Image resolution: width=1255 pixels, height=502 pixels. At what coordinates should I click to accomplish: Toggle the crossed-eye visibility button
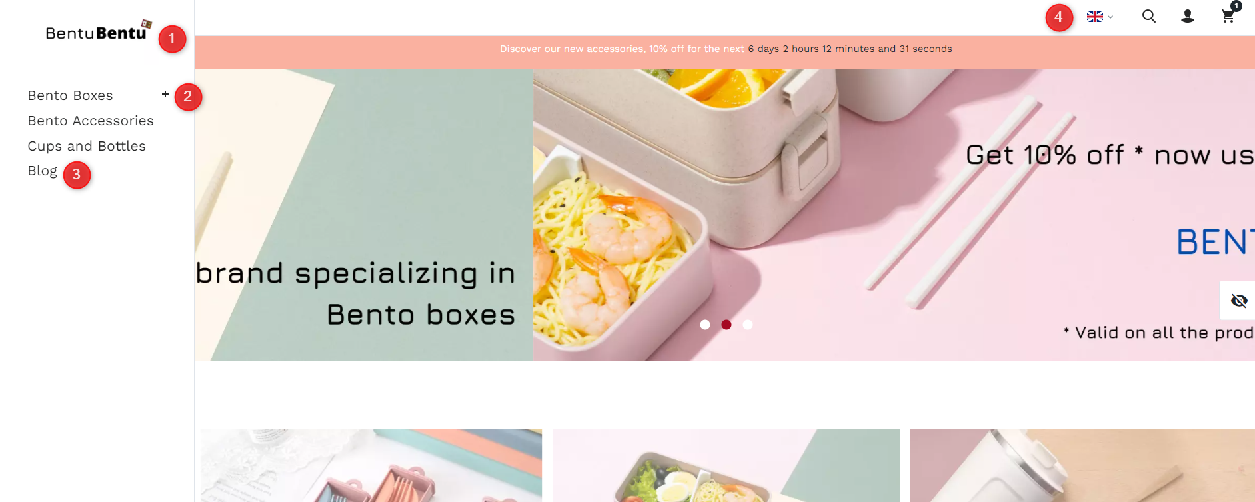pyautogui.click(x=1238, y=301)
